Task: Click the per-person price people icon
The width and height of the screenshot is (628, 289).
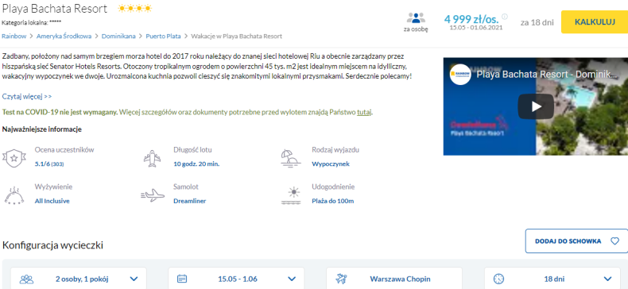Action: [x=416, y=18]
